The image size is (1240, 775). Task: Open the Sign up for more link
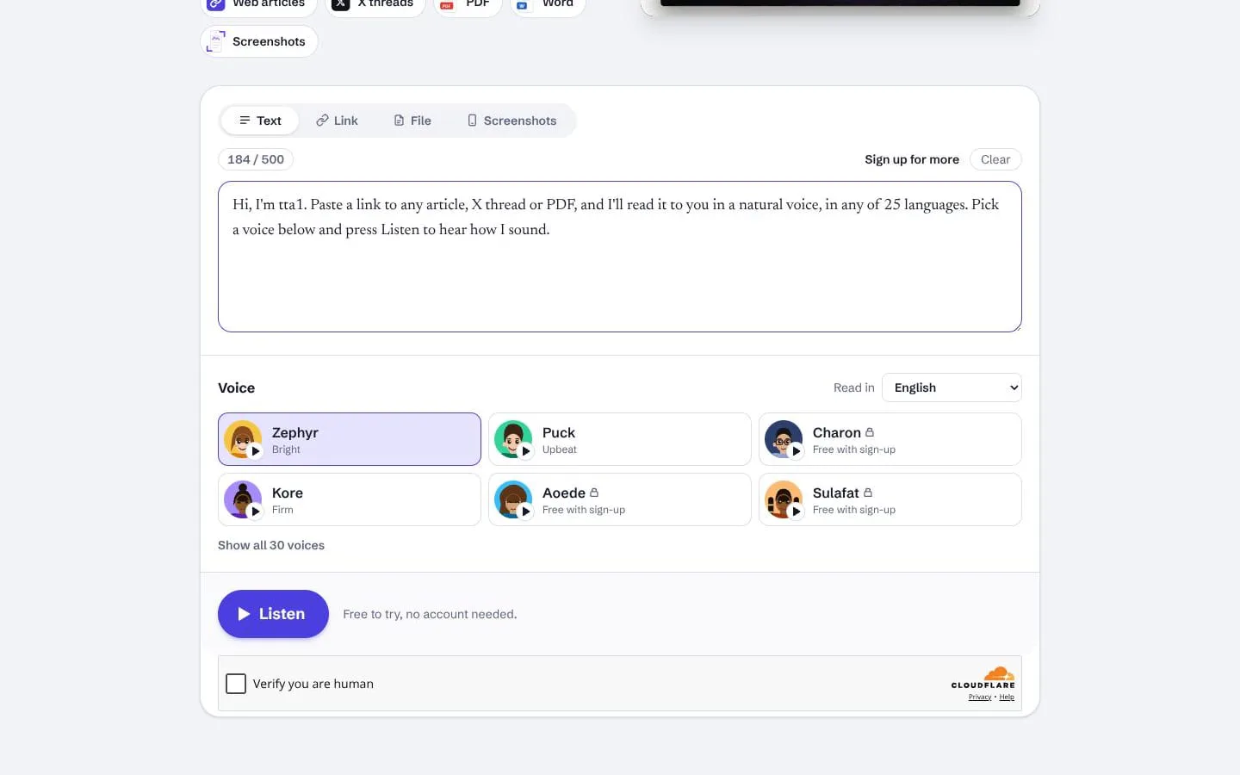(x=912, y=159)
